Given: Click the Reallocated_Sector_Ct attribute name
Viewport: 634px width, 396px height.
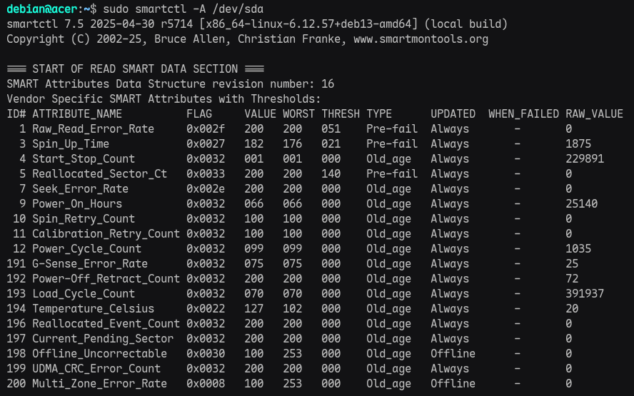Looking at the screenshot, I should point(99,174).
